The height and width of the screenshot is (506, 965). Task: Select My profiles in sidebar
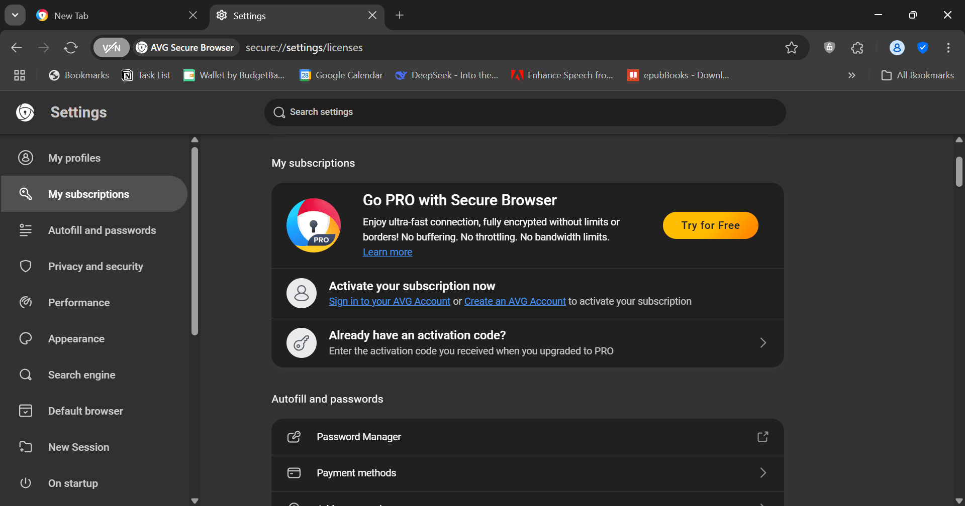(x=94, y=158)
